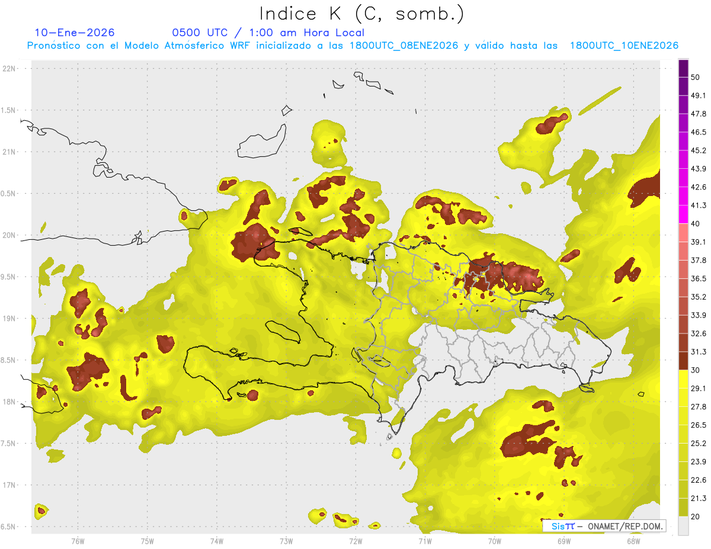Click the colorbar value "46.5"

(x=698, y=132)
